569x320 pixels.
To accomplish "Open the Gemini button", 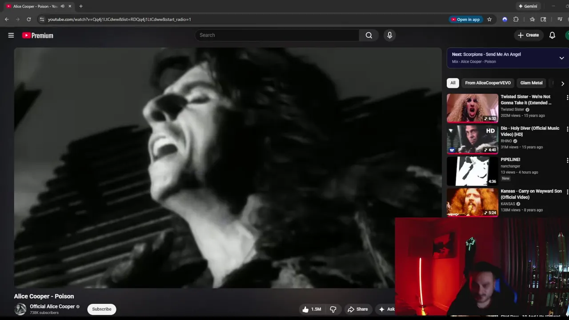I will (528, 6).
